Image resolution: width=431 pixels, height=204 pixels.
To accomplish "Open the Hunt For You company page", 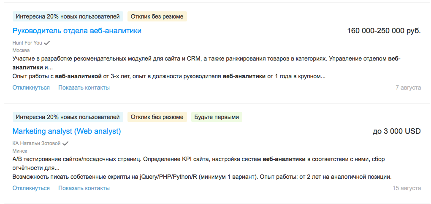I will click(x=27, y=43).
